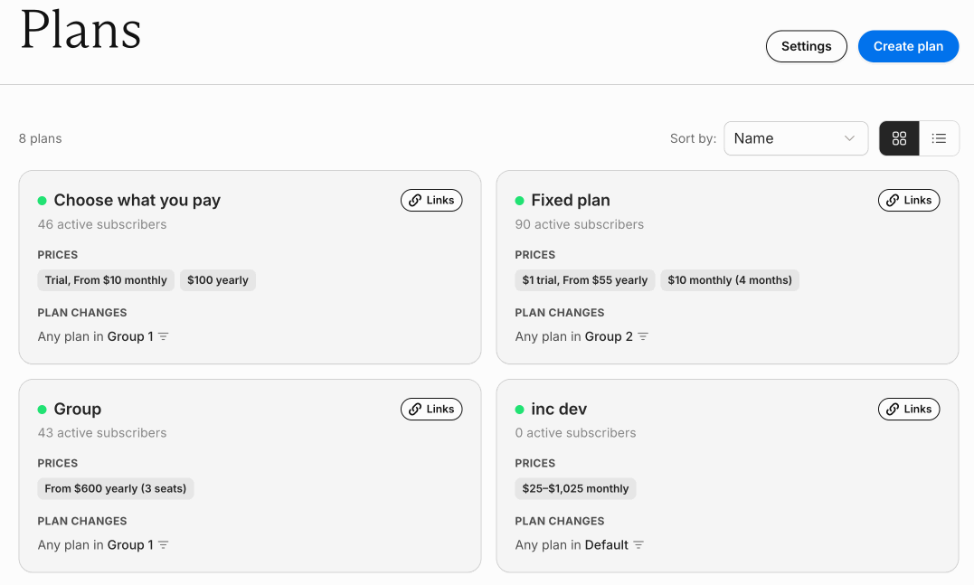974x585 pixels.
Task: Click the 8 plans count
Action: coord(41,138)
